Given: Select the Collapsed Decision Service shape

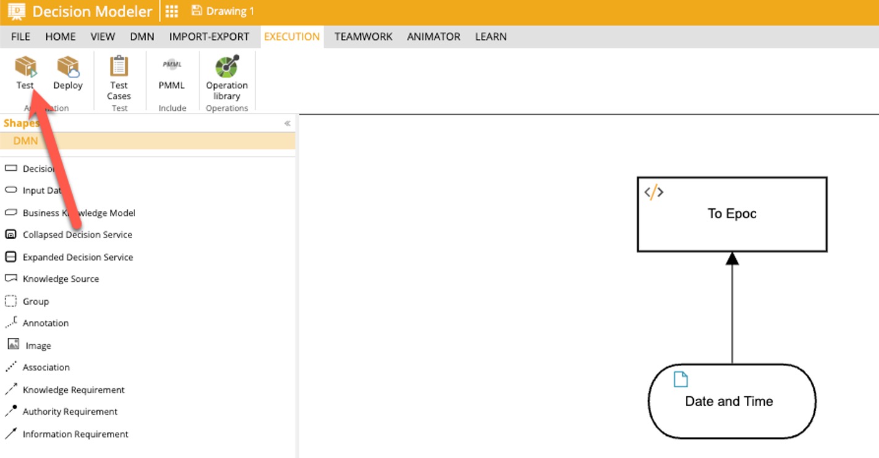Looking at the screenshot, I should click(77, 235).
